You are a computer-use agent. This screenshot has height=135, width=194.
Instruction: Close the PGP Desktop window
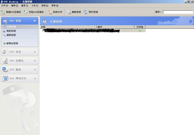click(x=192, y=2)
